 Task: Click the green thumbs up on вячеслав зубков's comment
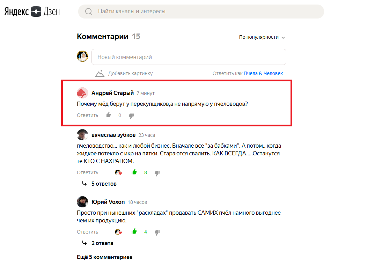(x=134, y=172)
